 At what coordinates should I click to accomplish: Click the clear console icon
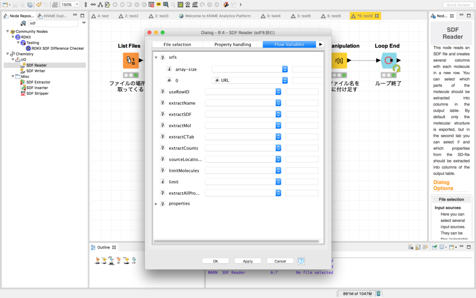point(410,247)
